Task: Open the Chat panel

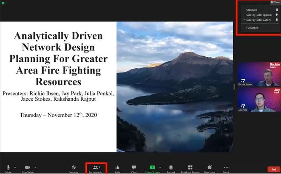Action: 134,169
